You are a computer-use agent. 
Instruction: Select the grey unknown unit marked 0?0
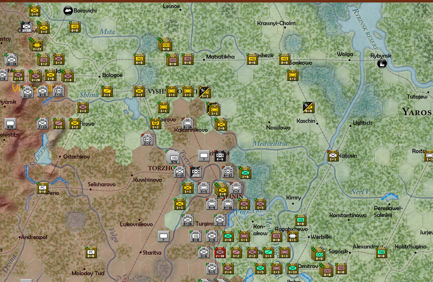(x=10, y=124)
